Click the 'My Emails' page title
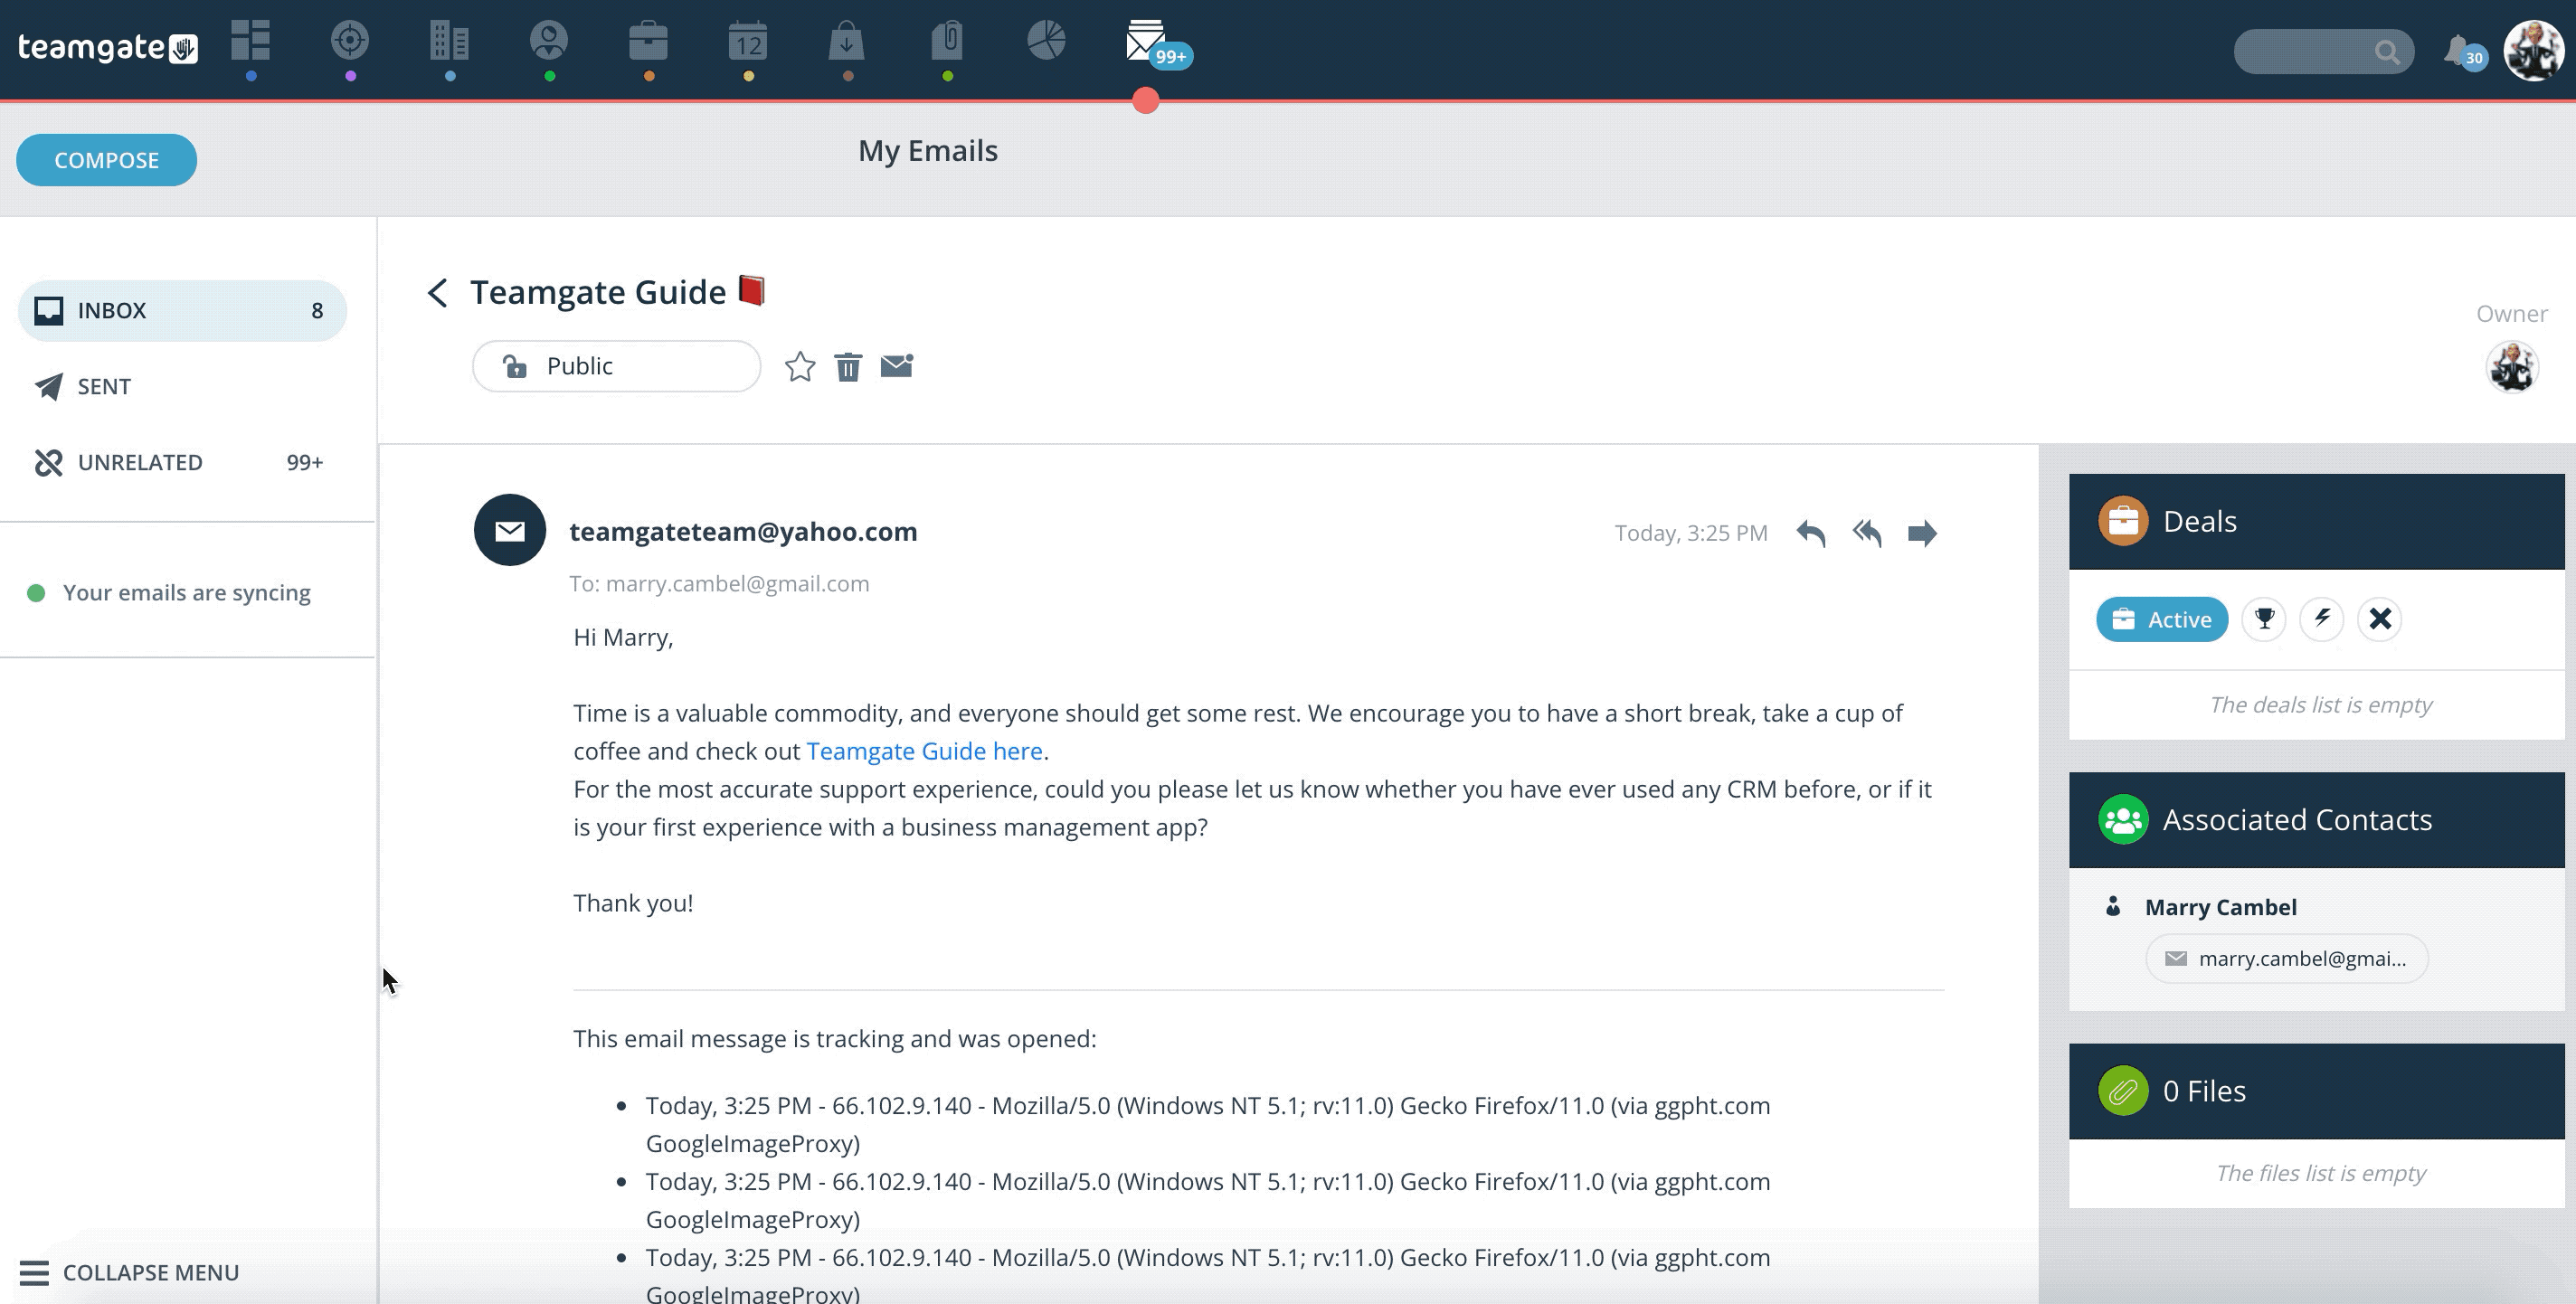The height and width of the screenshot is (1304, 2576). click(x=928, y=151)
